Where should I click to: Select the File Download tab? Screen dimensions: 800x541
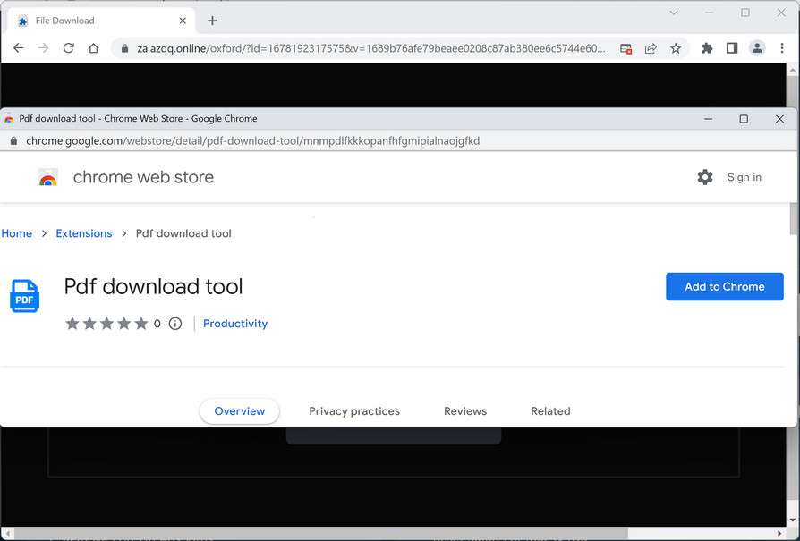pos(102,21)
